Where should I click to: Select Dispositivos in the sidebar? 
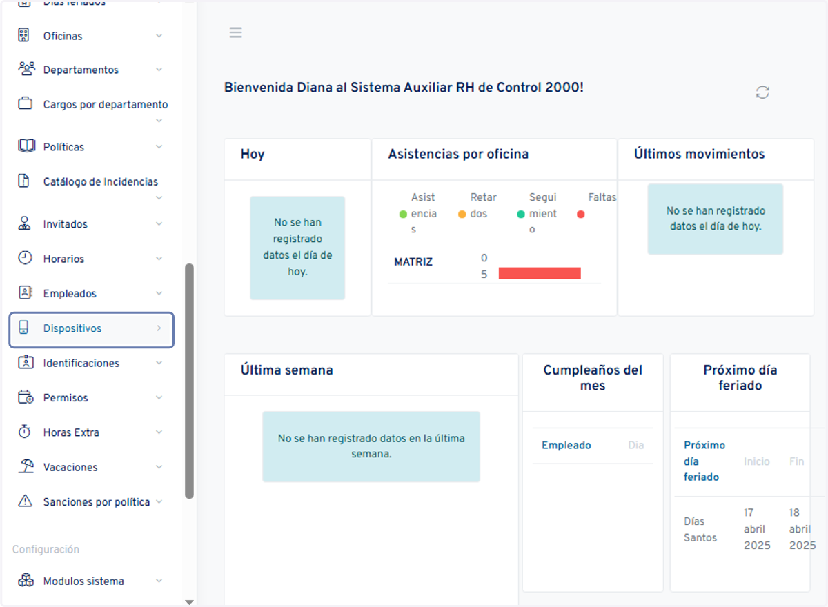click(x=91, y=330)
